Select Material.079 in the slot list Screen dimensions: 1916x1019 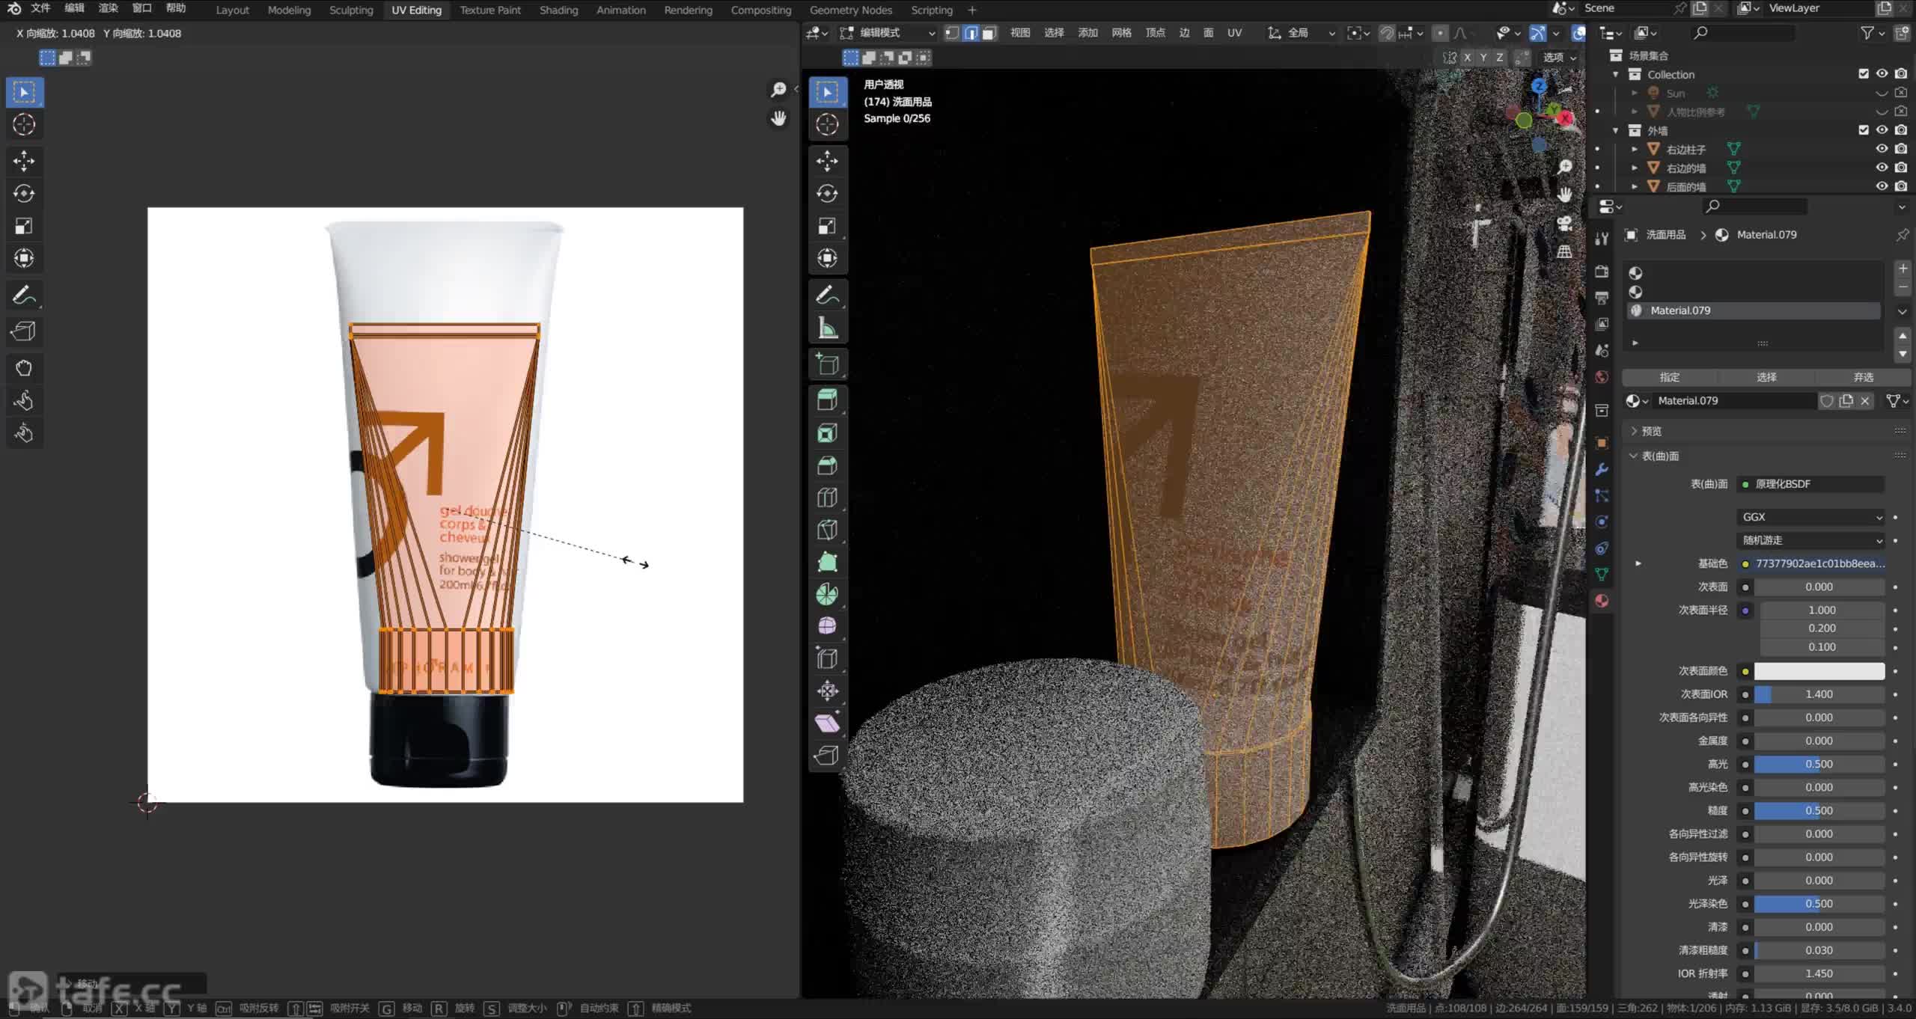[x=1754, y=310]
